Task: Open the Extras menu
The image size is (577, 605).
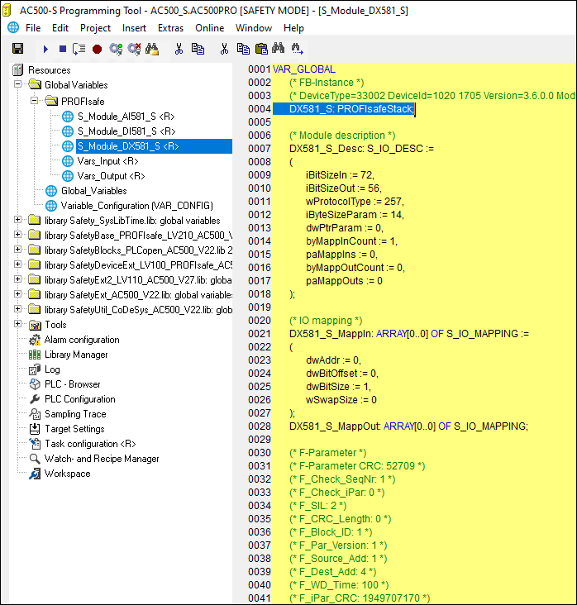Action: pos(170,28)
